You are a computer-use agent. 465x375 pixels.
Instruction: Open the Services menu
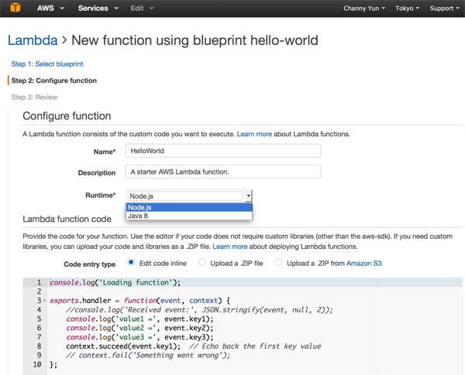tap(98, 9)
